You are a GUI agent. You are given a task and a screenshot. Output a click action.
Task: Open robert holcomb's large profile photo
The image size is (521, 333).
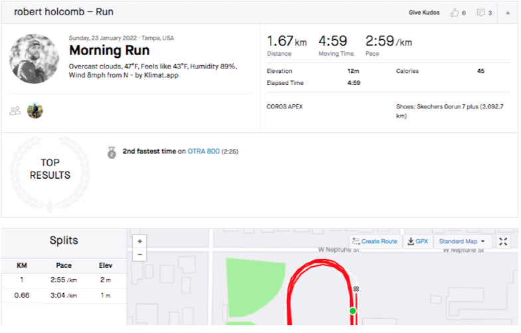coord(35,59)
